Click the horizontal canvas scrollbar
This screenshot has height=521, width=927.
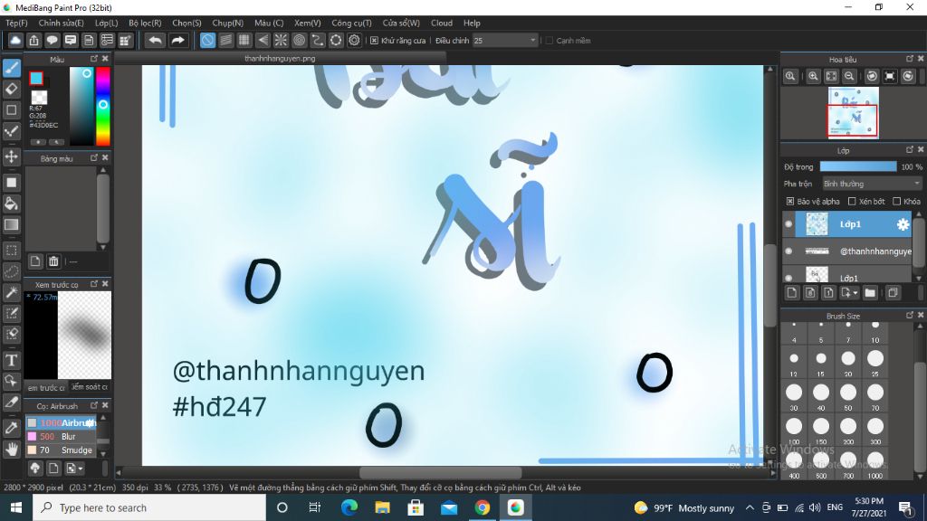tap(441, 472)
